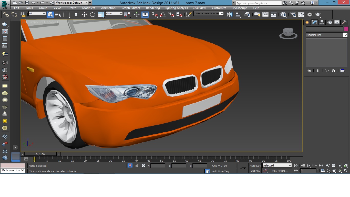This screenshot has height=197, width=350.
Task: Click the Select and Link tool
Action: [6, 15]
